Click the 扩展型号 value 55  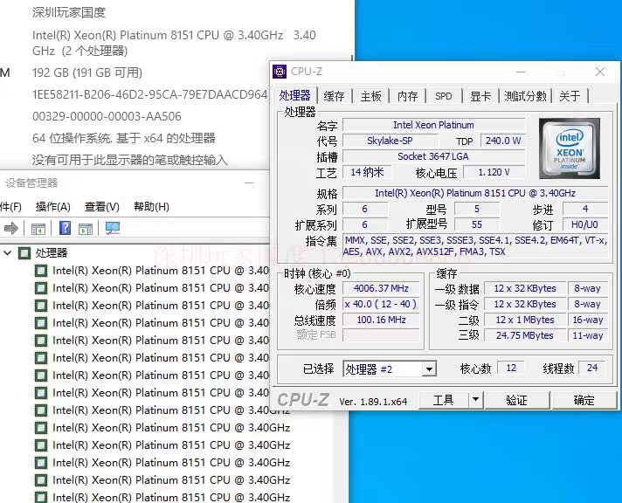click(x=476, y=224)
